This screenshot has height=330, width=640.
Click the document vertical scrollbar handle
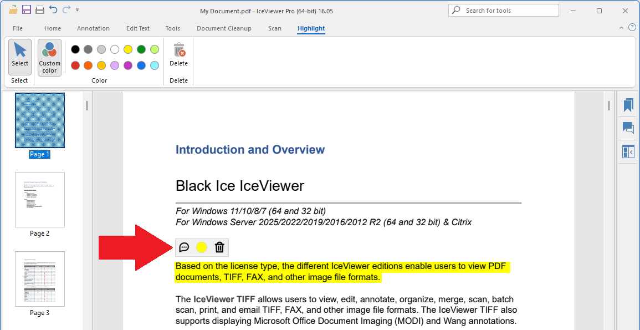(x=609, y=106)
